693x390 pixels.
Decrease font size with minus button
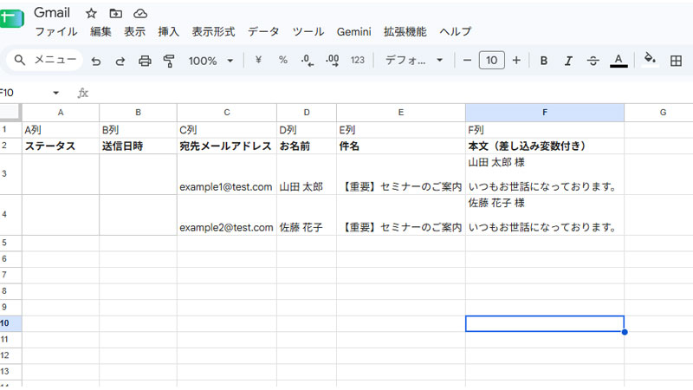coord(467,60)
